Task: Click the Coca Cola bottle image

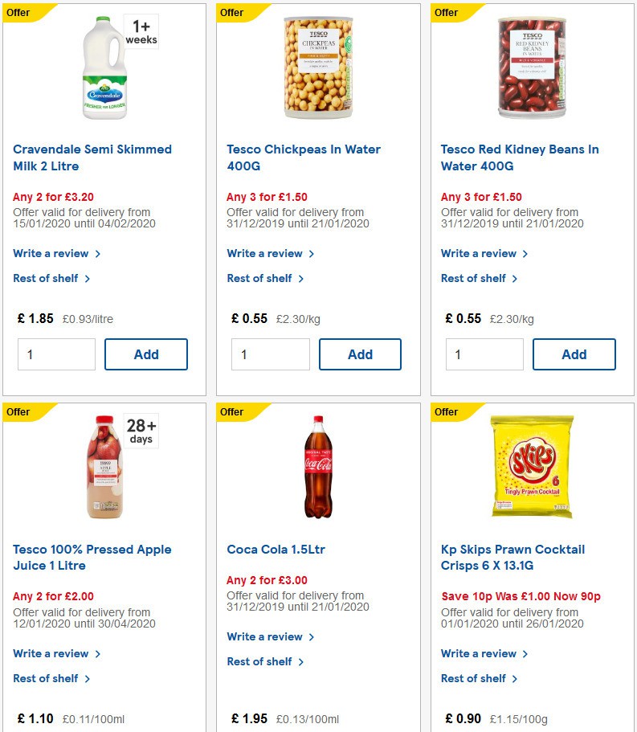Action: pos(318,466)
